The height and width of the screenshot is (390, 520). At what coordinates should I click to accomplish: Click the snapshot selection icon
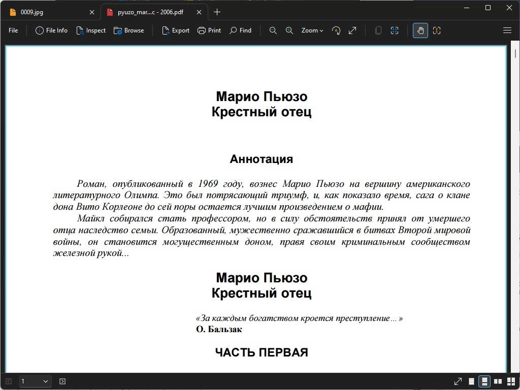click(x=394, y=30)
